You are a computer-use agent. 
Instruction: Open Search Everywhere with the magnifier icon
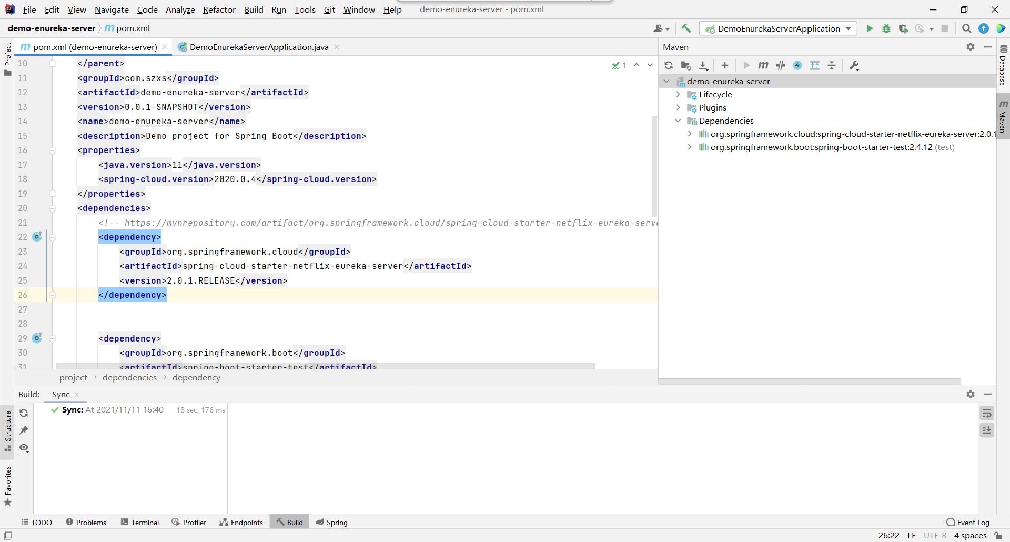(x=966, y=28)
